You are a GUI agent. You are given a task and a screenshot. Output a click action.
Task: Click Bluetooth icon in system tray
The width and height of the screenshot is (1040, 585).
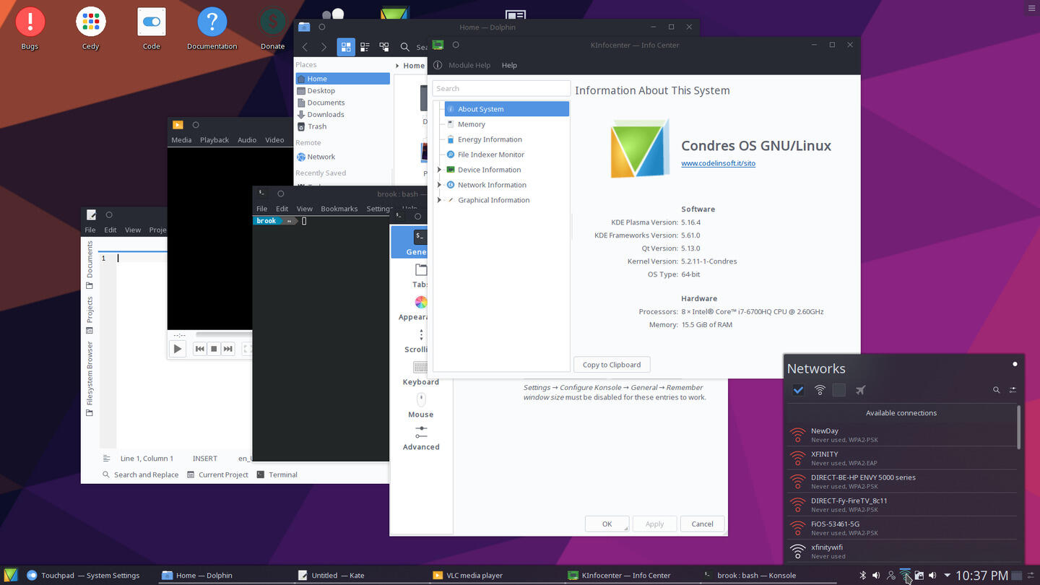(862, 576)
